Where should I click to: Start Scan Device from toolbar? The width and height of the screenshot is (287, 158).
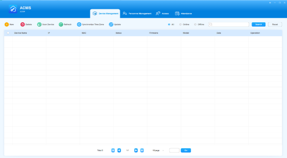point(46,24)
